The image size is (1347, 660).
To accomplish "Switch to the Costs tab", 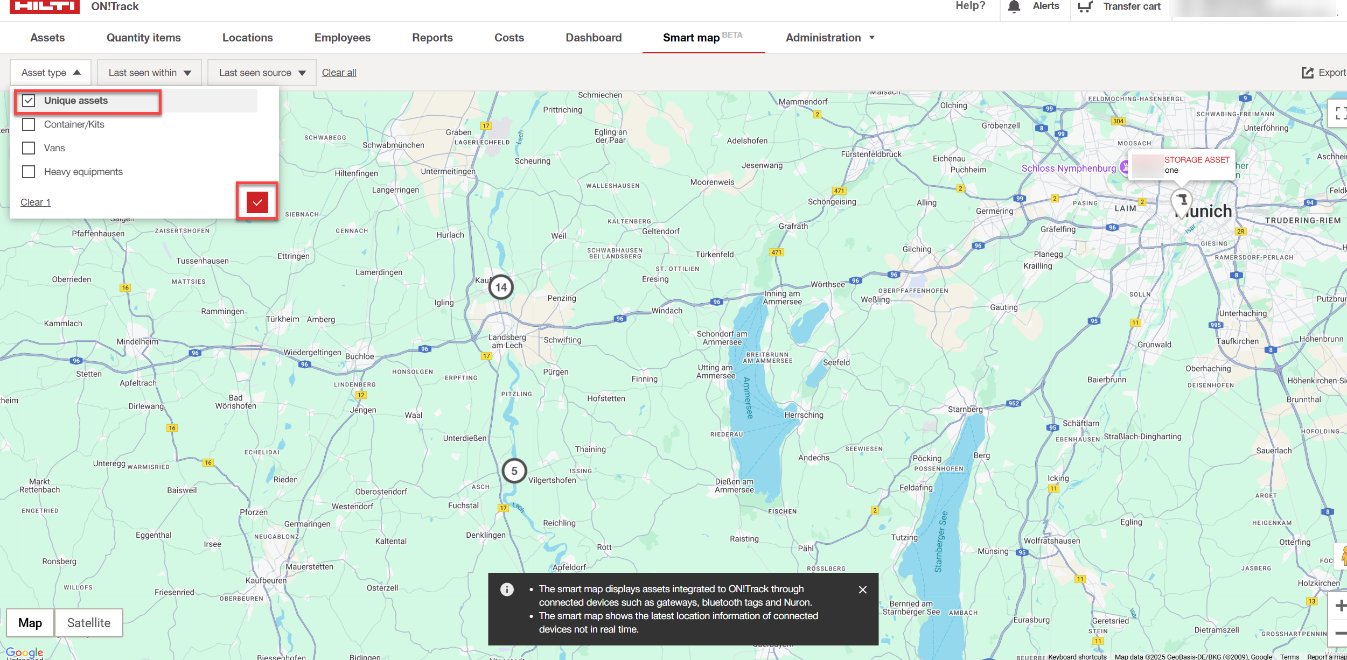I will click(x=509, y=38).
